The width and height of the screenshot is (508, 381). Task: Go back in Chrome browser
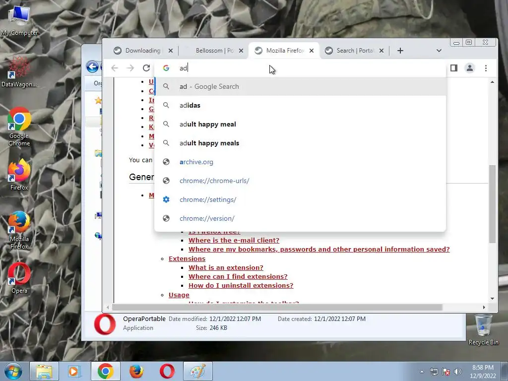tap(115, 68)
